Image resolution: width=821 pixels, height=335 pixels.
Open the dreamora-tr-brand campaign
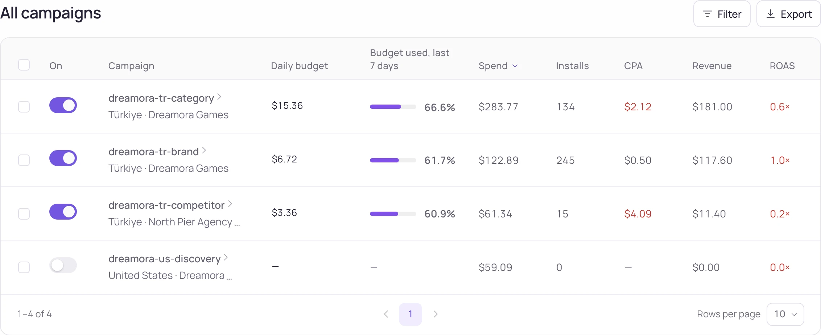tap(157, 152)
